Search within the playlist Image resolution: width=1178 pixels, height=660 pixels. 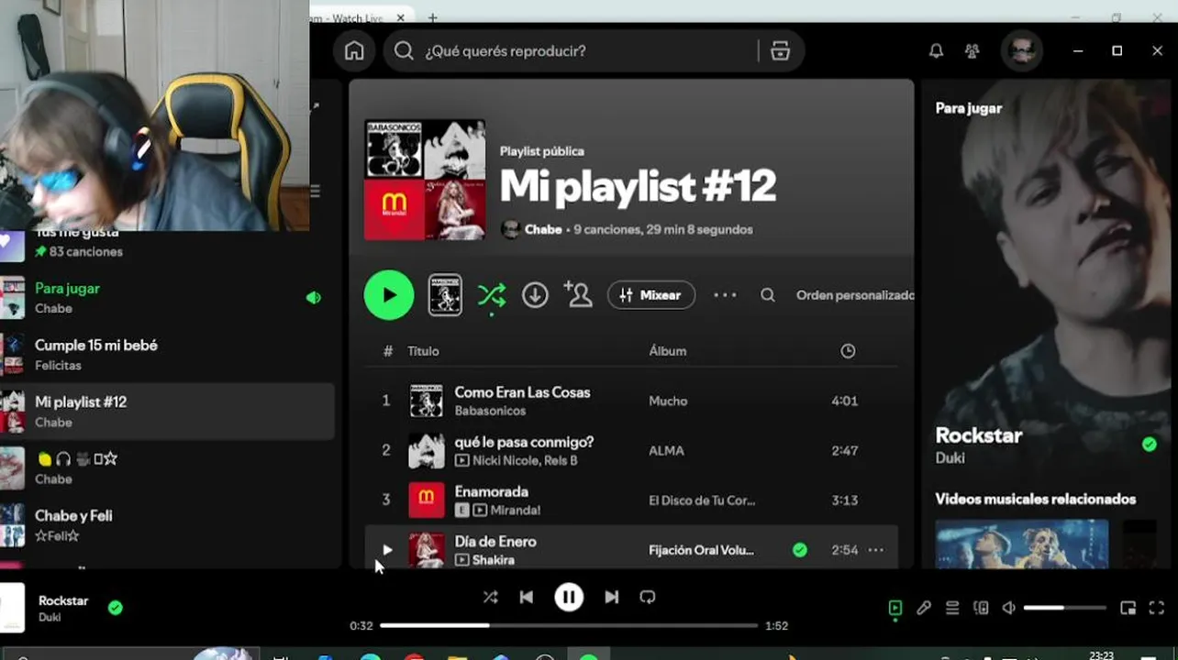pos(768,295)
